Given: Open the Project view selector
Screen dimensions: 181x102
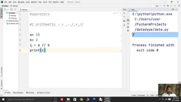Looking at the screenshot, I should click(x=6, y=9).
